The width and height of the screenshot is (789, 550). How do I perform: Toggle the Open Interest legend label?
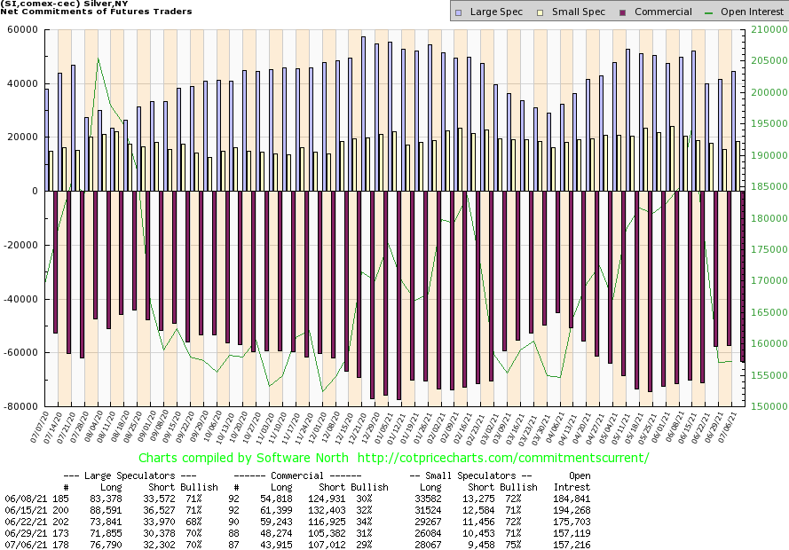click(x=751, y=12)
